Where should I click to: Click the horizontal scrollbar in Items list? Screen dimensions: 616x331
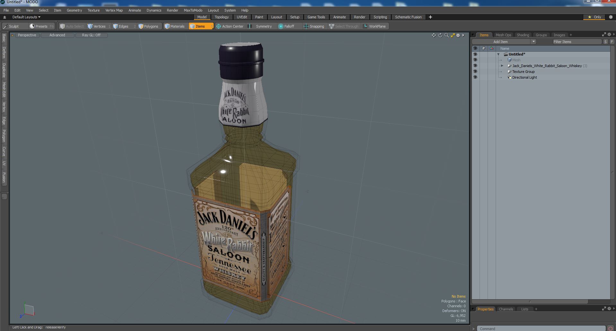pos(530,301)
